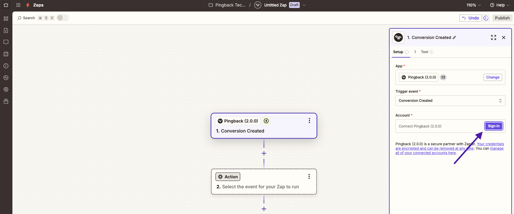This screenshot has height=214, width=514.
Task: Open the Trigger event Conversion Created dropdown
Action: click(450, 101)
